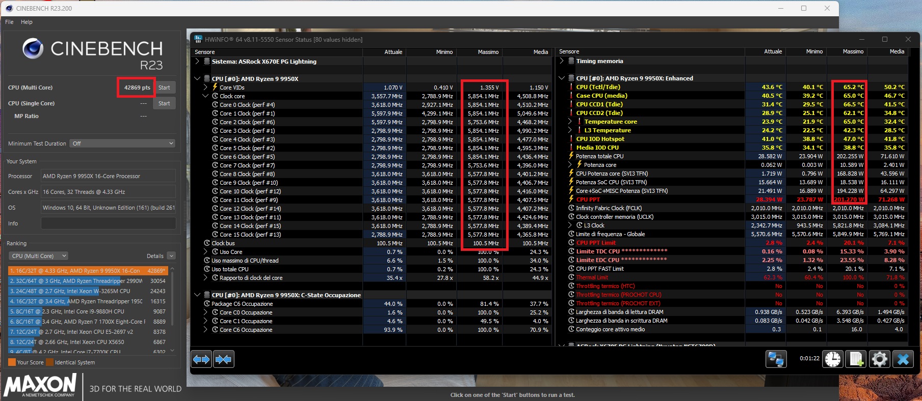Click HWiNFO title bar app icon

point(198,39)
